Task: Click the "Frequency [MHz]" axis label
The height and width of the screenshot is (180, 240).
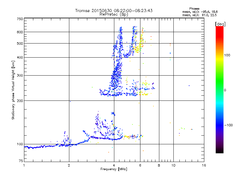Action: [114, 169]
